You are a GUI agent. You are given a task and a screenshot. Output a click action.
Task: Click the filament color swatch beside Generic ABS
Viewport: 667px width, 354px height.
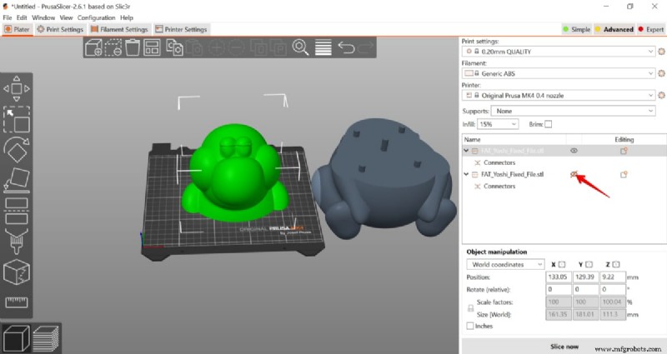point(469,73)
